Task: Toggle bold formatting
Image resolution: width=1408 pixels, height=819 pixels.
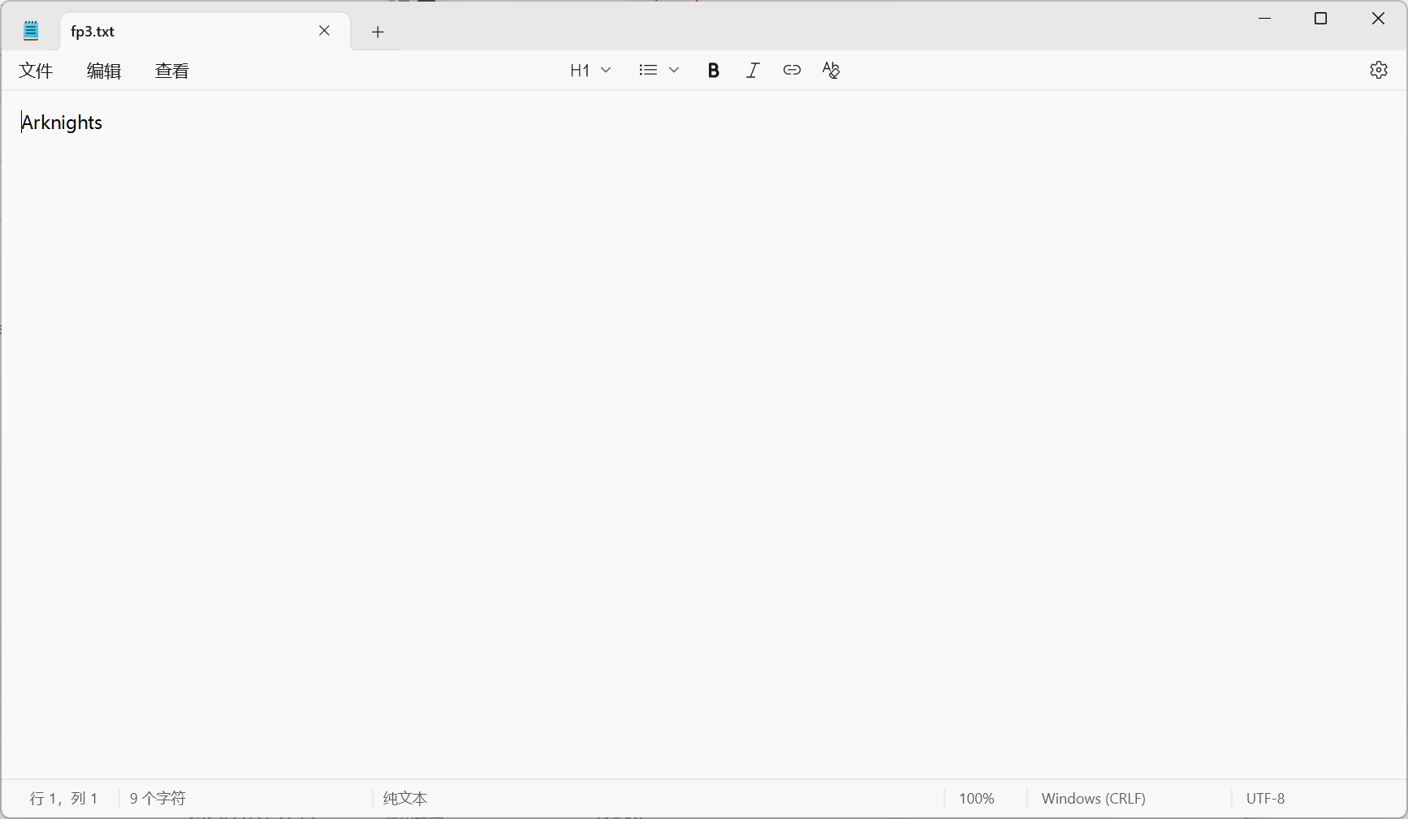Action: pyautogui.click(x=714, y=71)
